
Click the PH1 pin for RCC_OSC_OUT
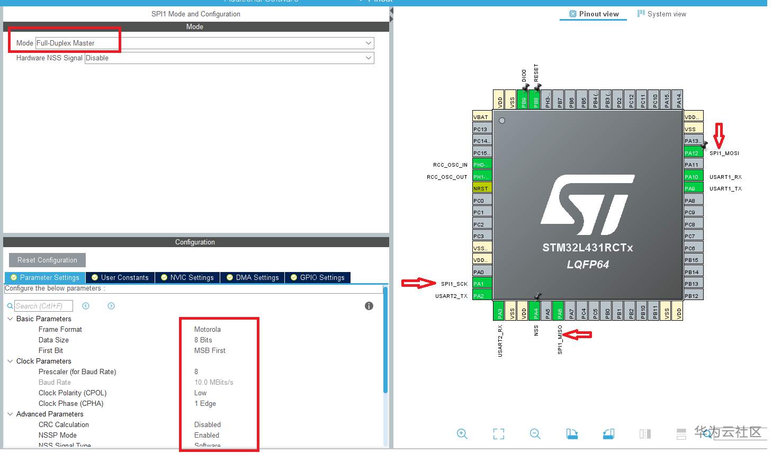pyautogui.click(x=482, y=177)
